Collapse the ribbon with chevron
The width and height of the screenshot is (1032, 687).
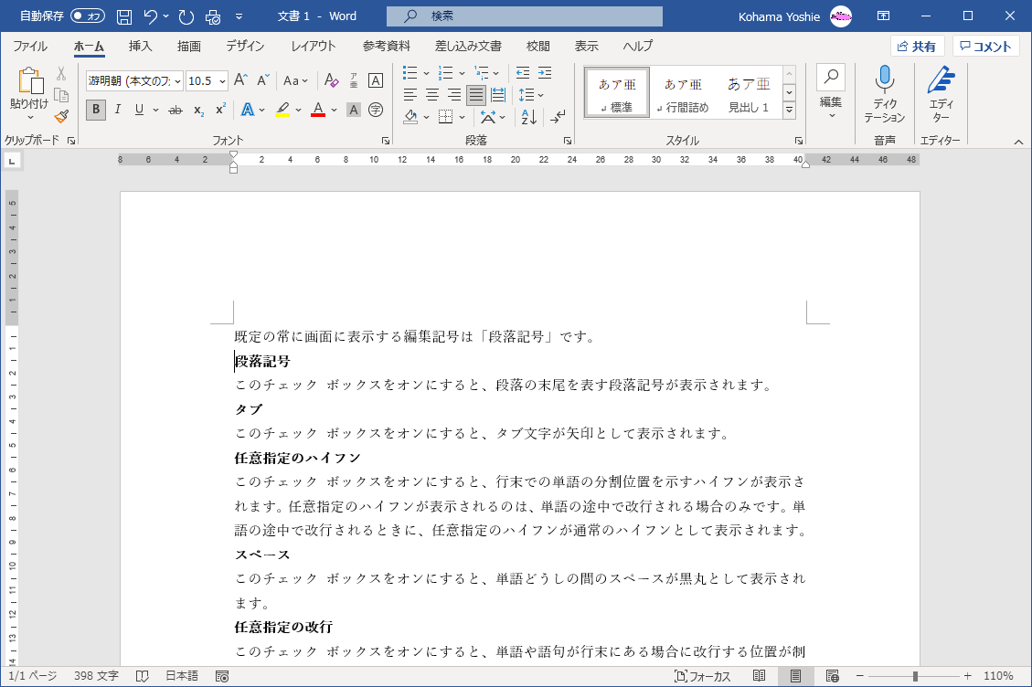pos(1018,142)
